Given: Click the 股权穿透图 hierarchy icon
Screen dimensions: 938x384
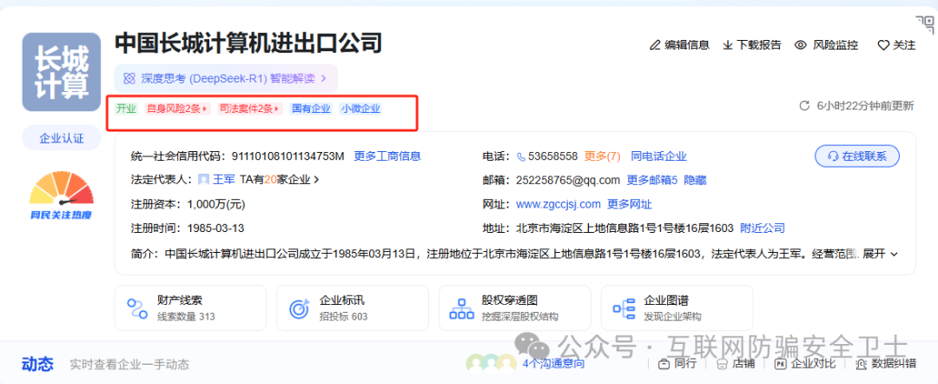Looking at the screenshot, I should point(461,308).
